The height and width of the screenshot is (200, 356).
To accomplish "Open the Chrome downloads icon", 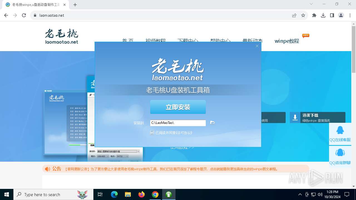I will (x=323, y=15).
